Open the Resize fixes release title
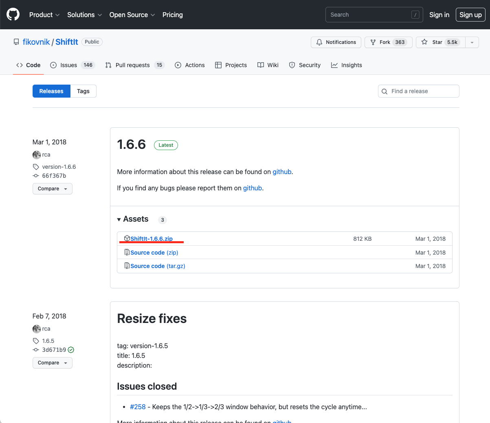Image resolution: width=490 pixels, height=423 pixels. (x=152, y=318)
